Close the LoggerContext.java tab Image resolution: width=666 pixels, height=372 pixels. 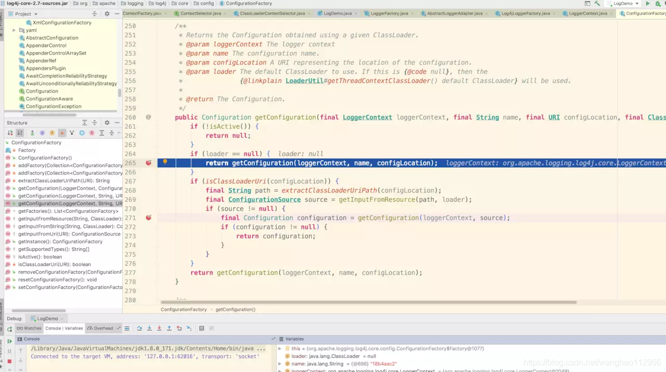(x=611, y=14)
